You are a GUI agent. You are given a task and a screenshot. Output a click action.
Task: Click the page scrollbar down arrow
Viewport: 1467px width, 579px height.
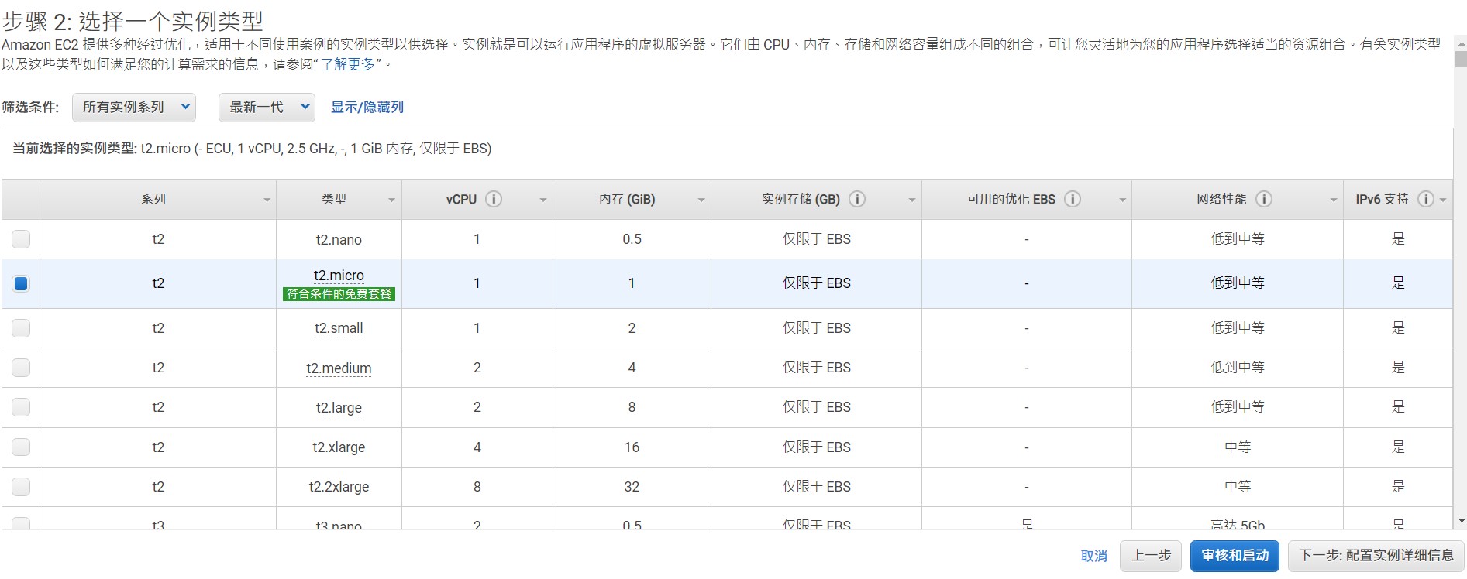coord(1461,522)
